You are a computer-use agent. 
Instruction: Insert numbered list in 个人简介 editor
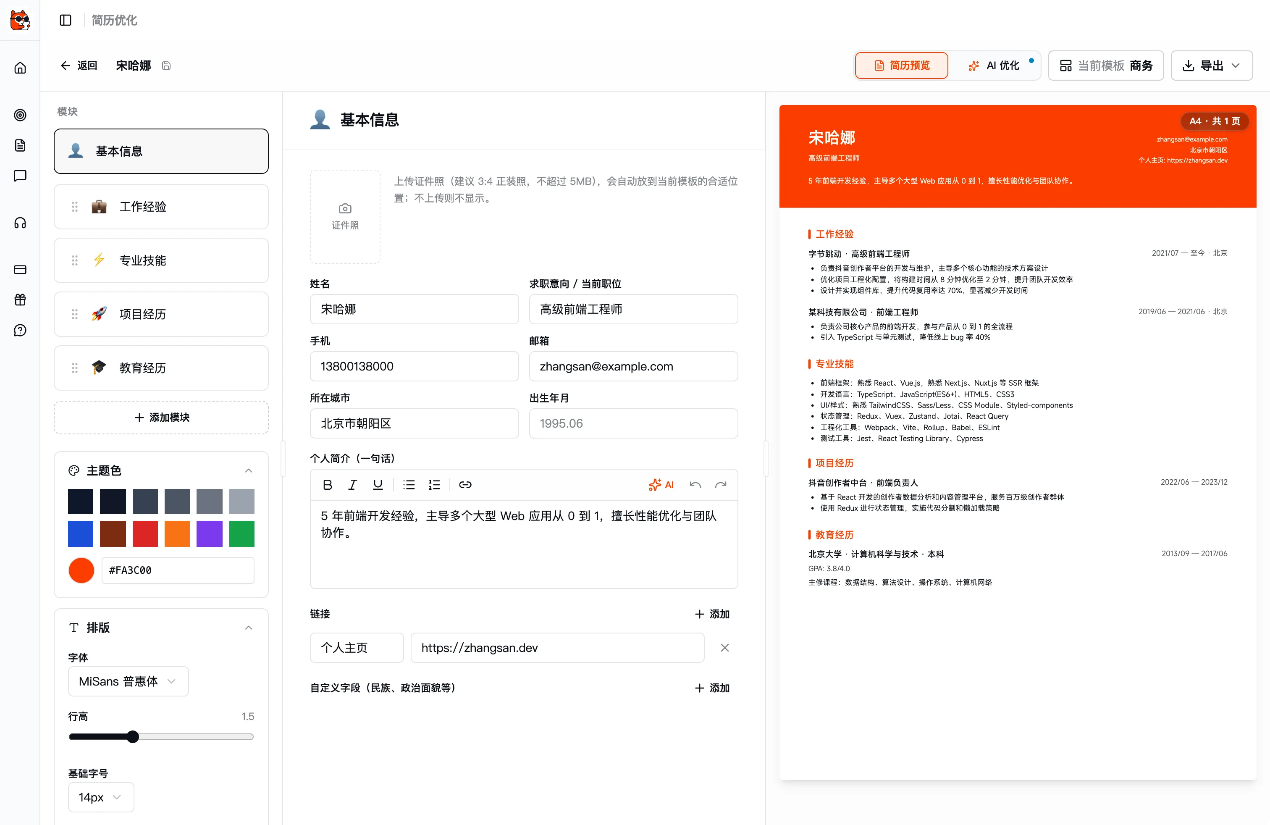click(x=434, y=485)
